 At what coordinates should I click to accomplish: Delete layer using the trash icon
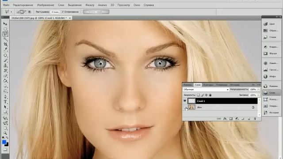click(x=255, y=119)
